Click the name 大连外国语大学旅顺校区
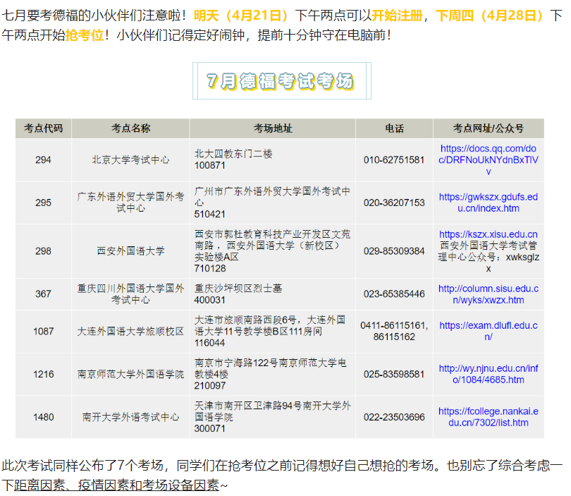 (x=130, y=332)
